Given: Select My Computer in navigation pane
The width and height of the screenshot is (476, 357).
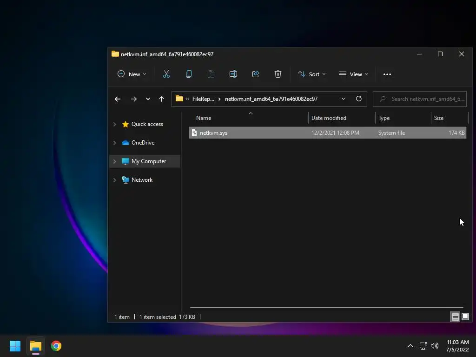Looking at the screenshot, I should (x=149, y=161).
